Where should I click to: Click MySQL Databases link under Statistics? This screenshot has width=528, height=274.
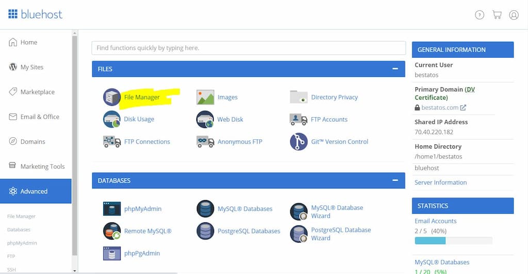[x=442, y=262]
